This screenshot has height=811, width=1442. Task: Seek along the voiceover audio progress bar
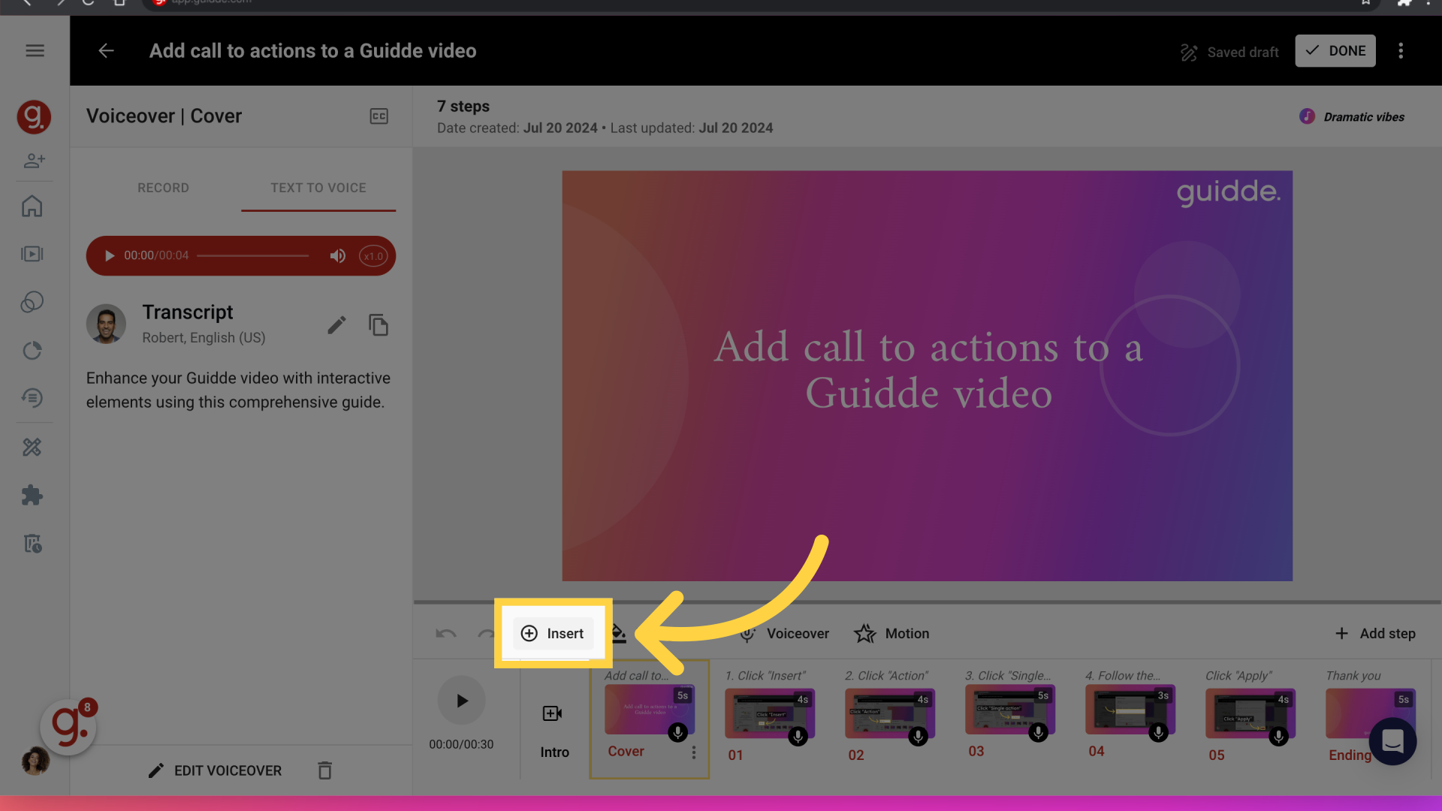[x=253, y=256]
